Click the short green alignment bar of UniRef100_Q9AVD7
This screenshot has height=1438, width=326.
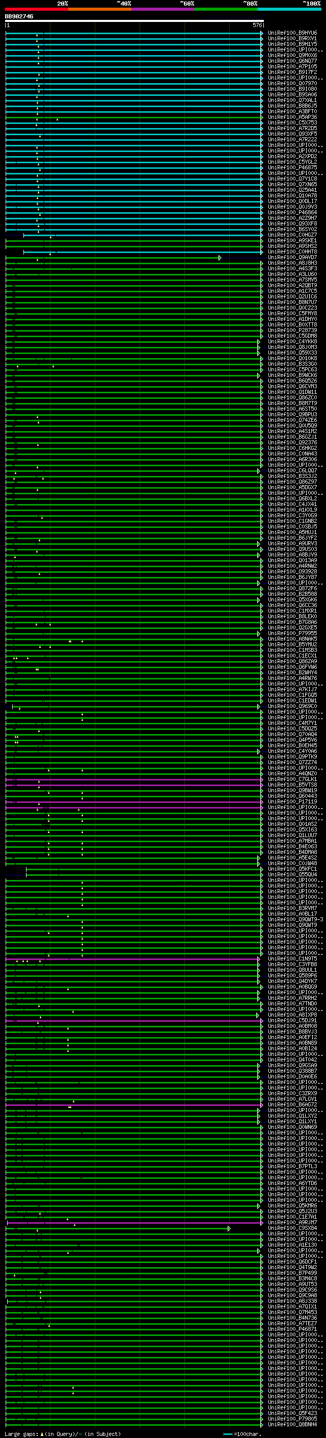click(113, 257)
